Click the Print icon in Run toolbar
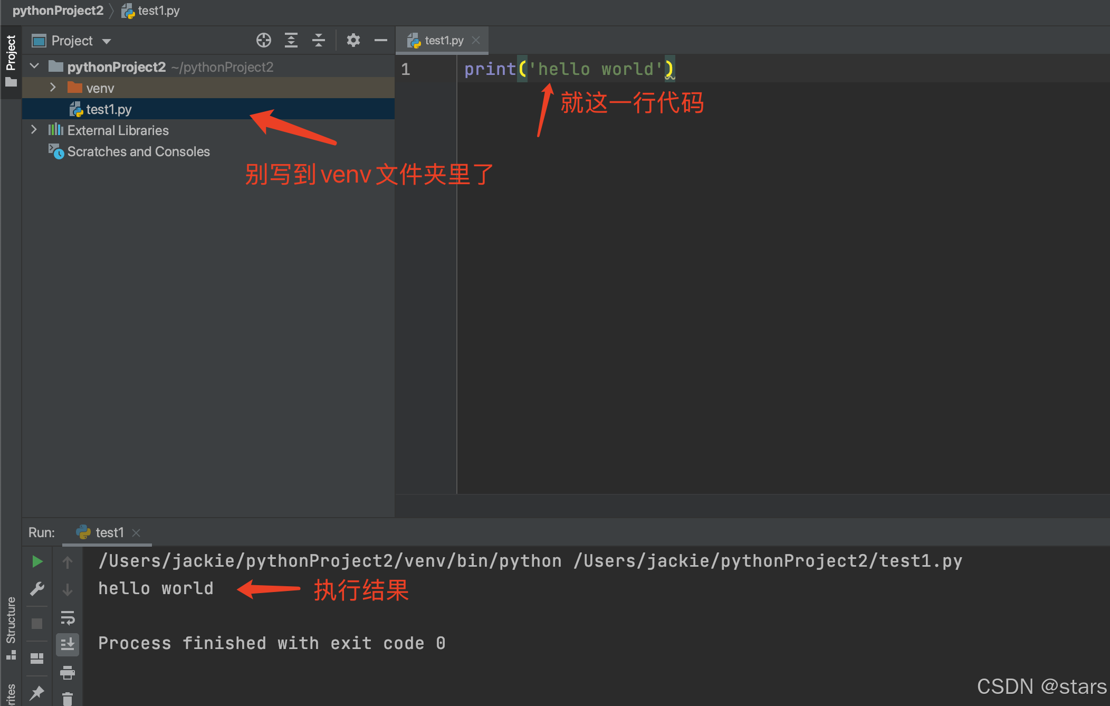 pyautogui.click(x=68, y=673)
